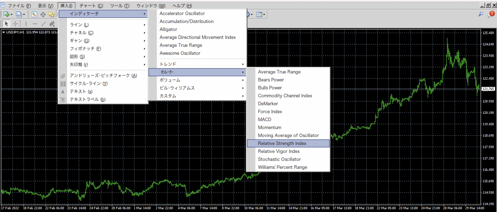Open the チャート menu in menu bar
This screenshot has width=497, height=212.
click(x=91, y=6)
